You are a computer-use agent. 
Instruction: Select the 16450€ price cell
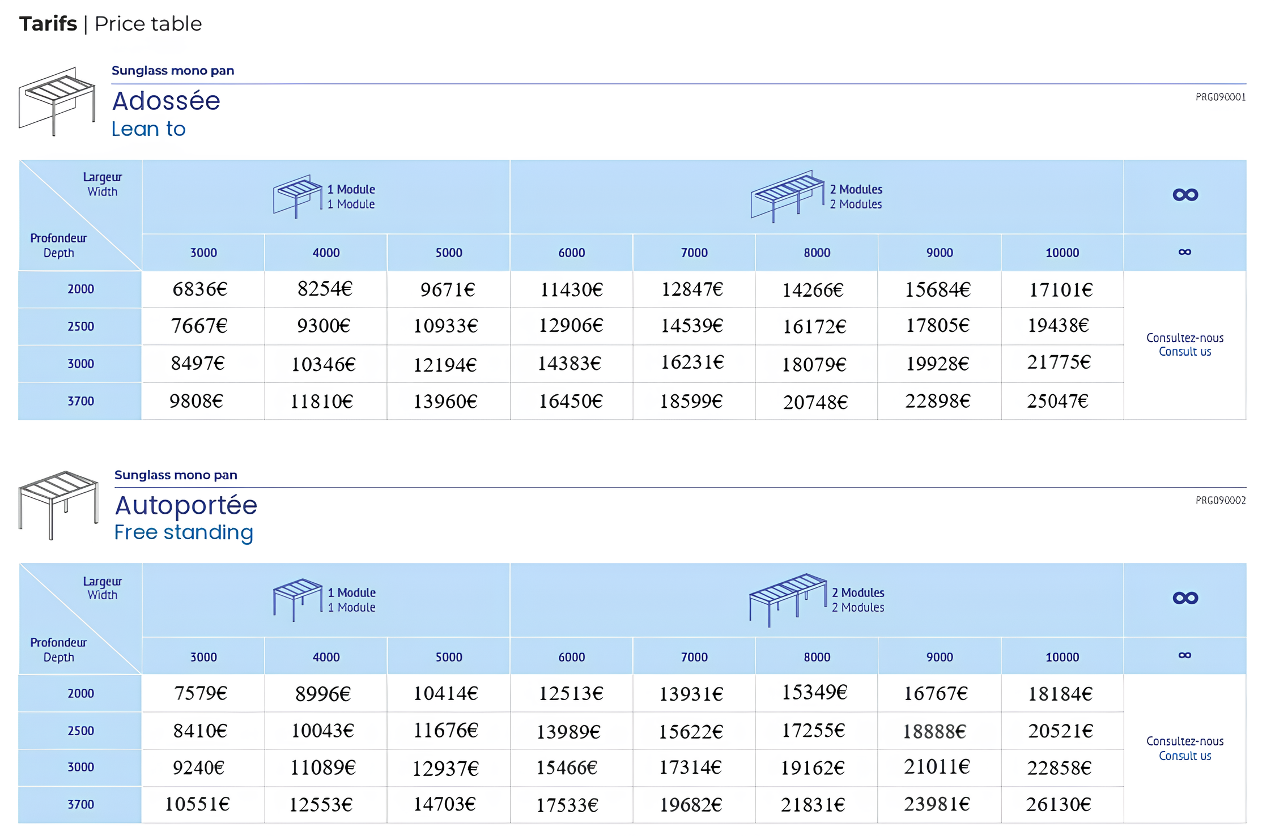coord(571,401)
